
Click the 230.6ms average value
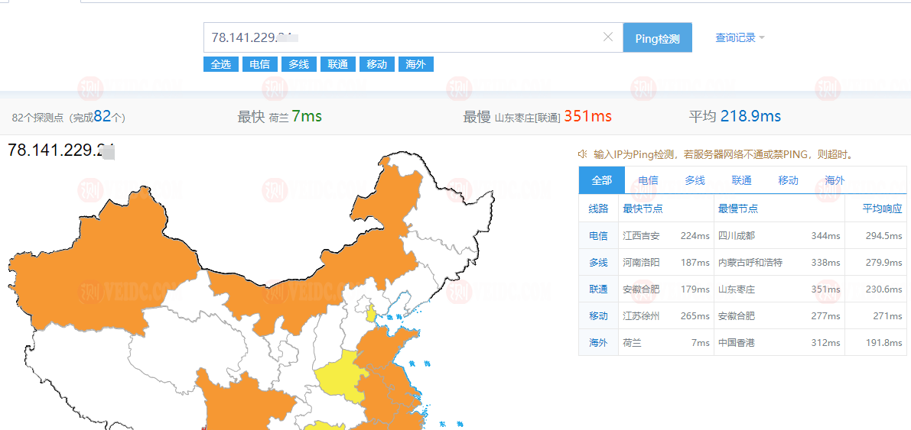pos(883,289)
